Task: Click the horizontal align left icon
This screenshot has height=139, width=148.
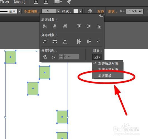Action: [x=45, y=26]
